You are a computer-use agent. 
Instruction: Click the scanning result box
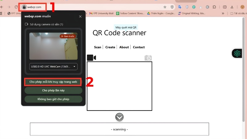tap(119, 129)
